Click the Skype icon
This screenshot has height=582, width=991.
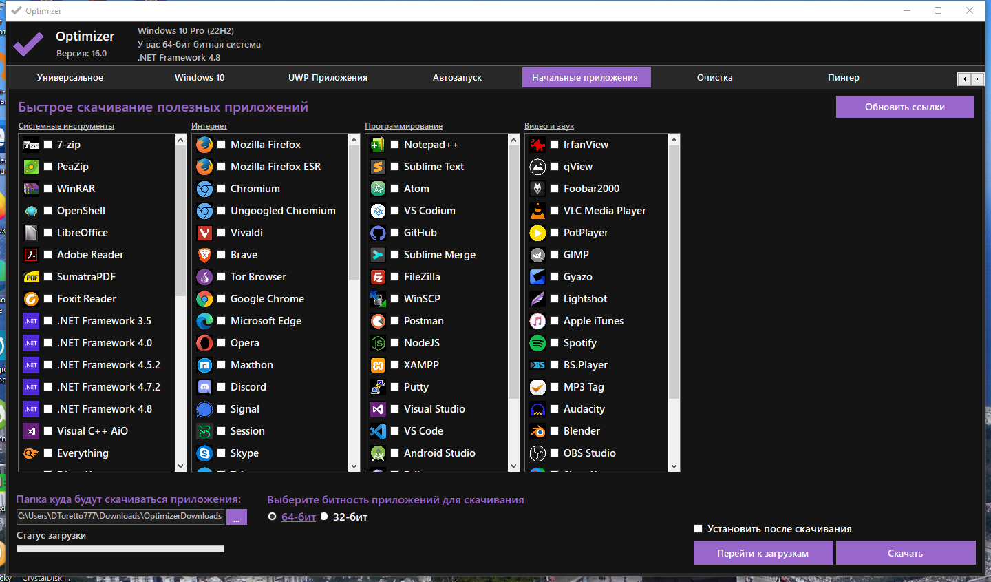tap(204, 453)
